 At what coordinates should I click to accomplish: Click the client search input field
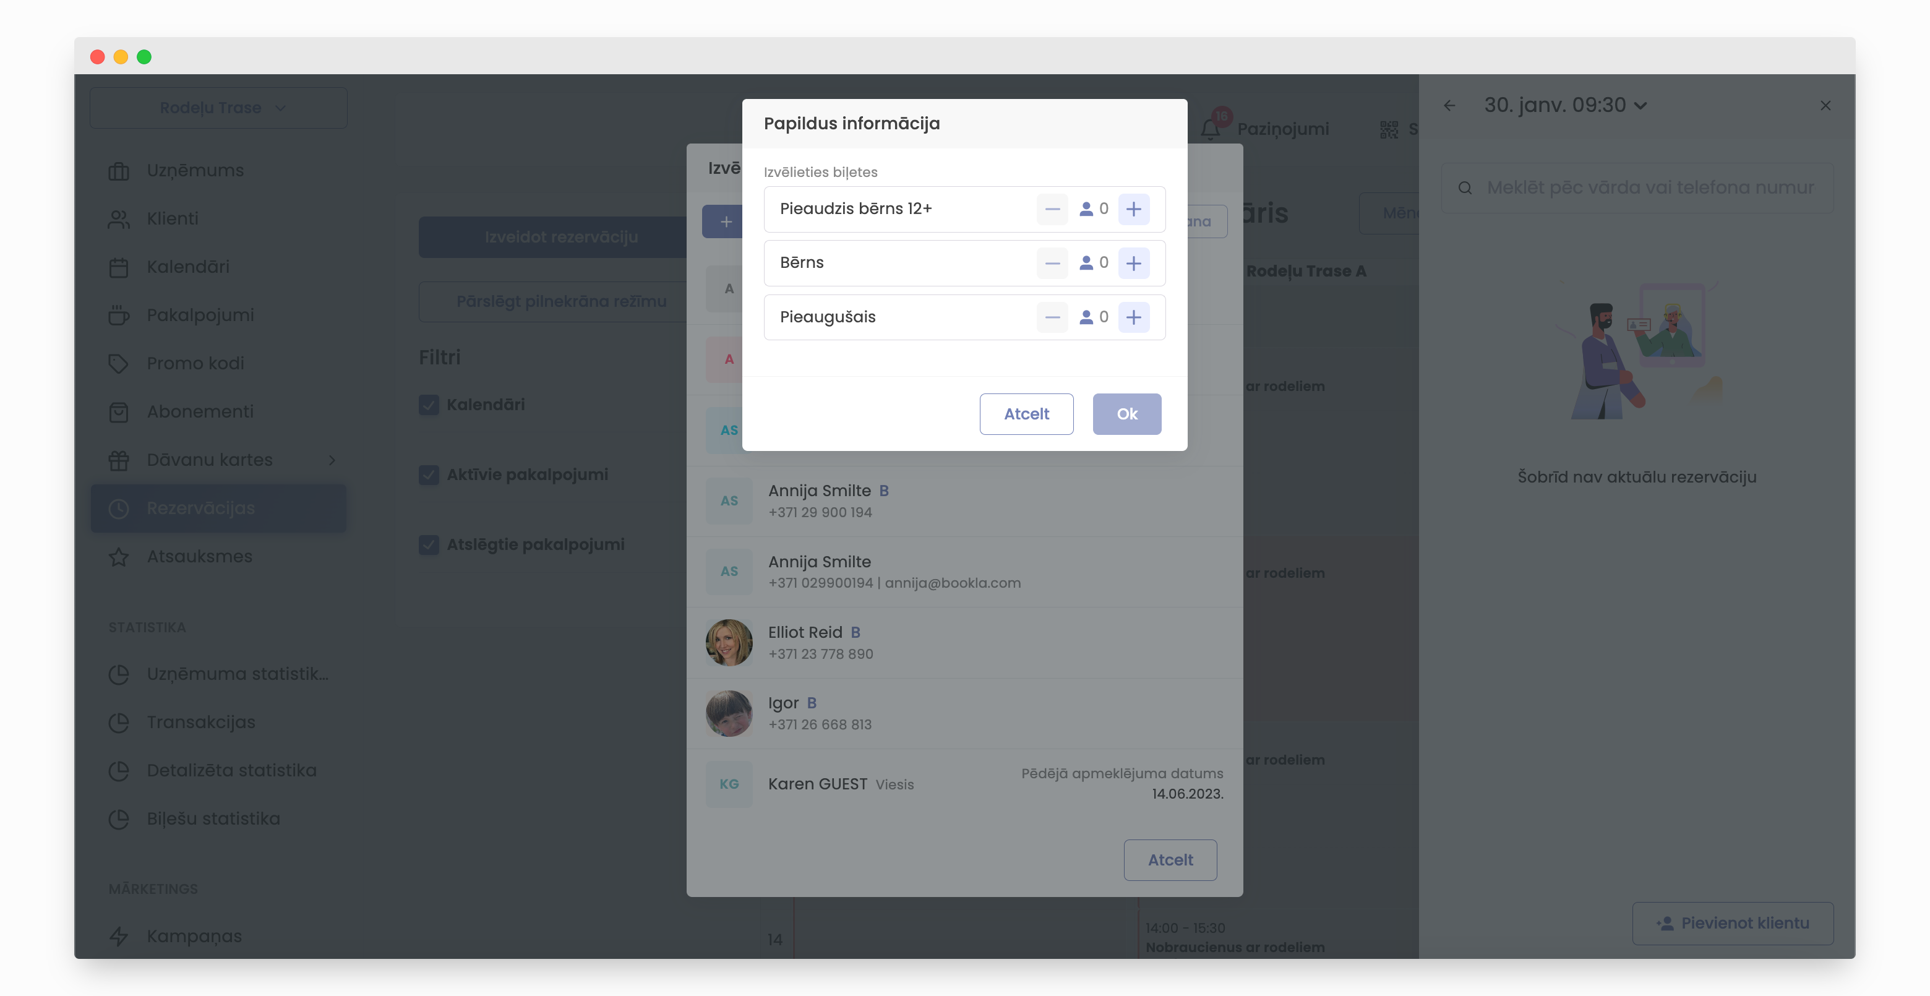1649,188
